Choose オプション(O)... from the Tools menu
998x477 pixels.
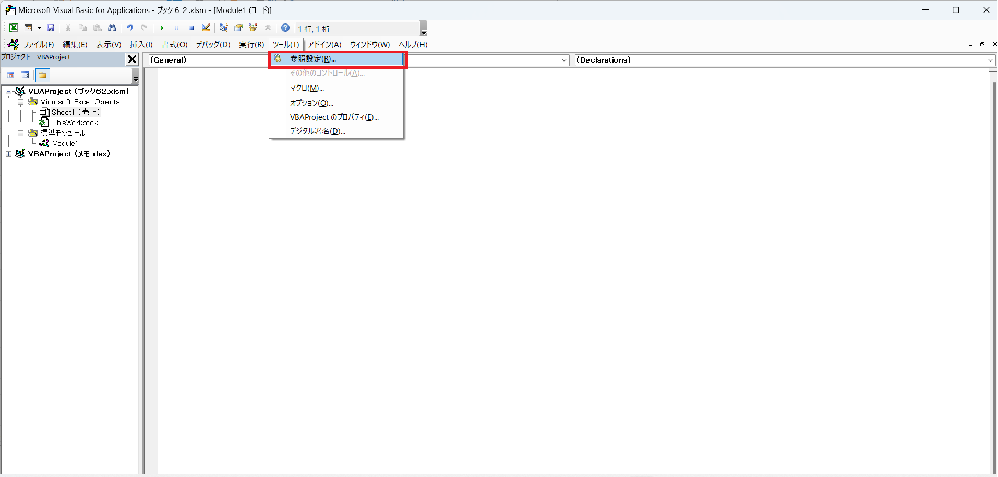pos(337,103)
